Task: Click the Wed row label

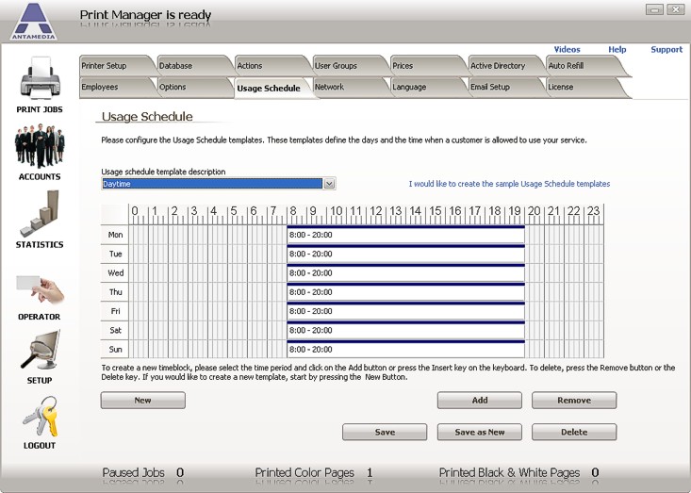Action: [115, 272]
